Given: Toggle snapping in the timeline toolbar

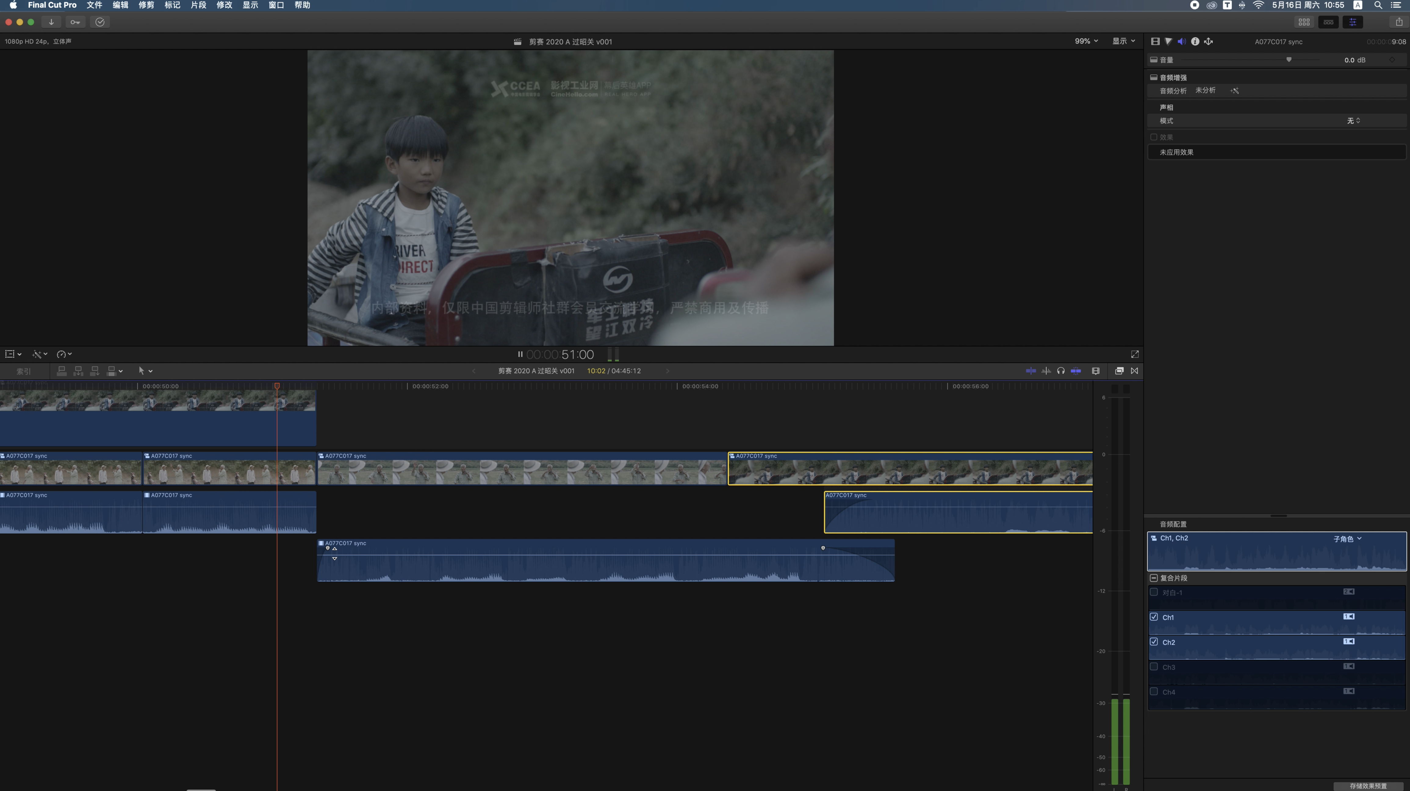Looking at the screenshot, I should pyautogui.click(x=1076, y=371).
